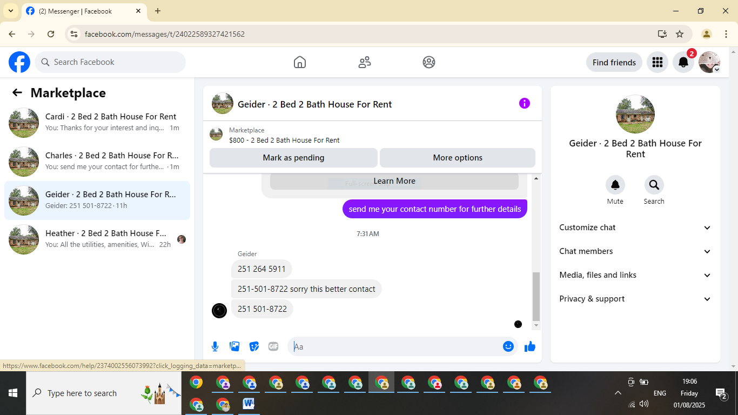This screenshot has width=738, height=415.
Task: Click Learn More button in chat
Action: click(x=394, y=181)
